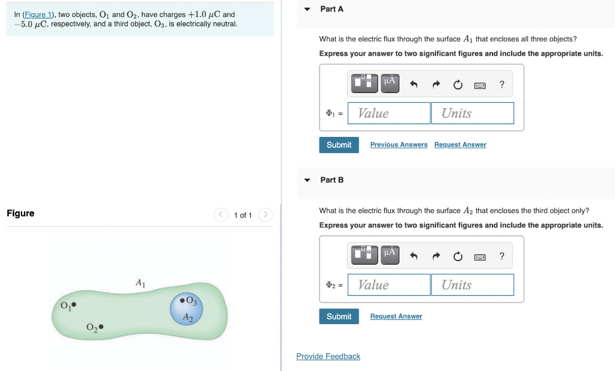Click the Provide Feedback link

pyautogui.click(x=328, y=356)
